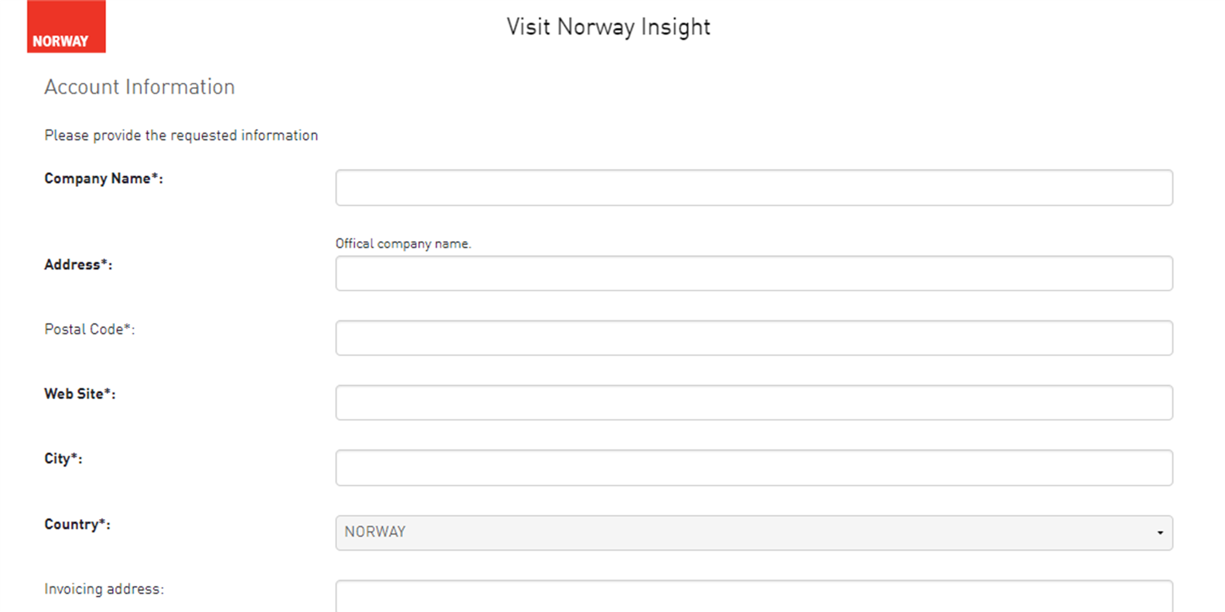Click the red NORWAY logo
Screen dimensions: 1225x612
[66, 26]
